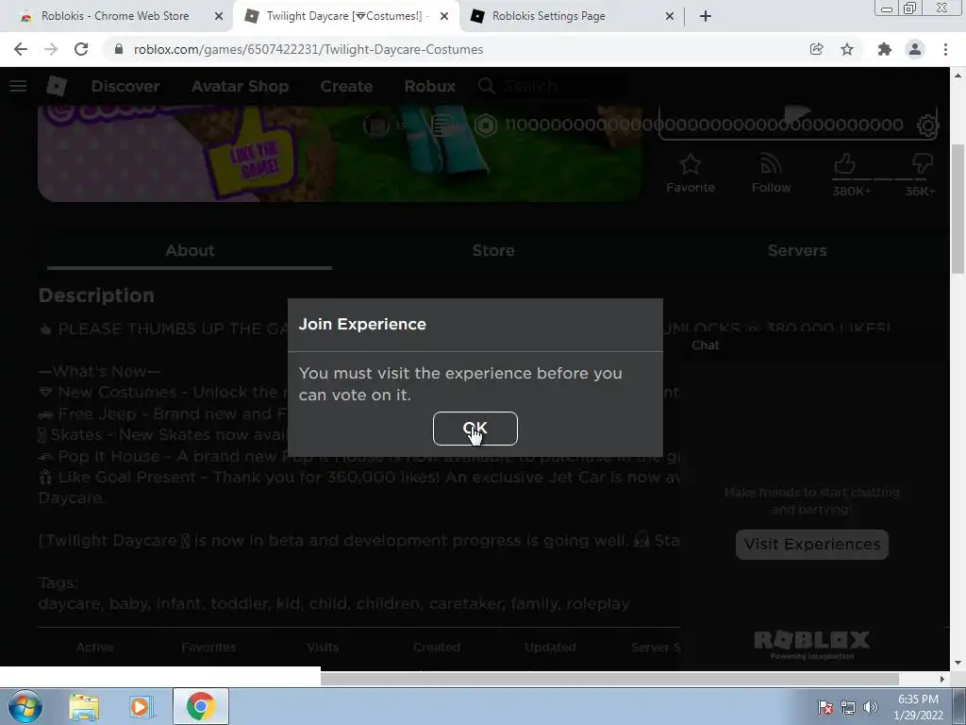Click the Roblox logo home icon
966x725 pixels.
coord(57,86)
